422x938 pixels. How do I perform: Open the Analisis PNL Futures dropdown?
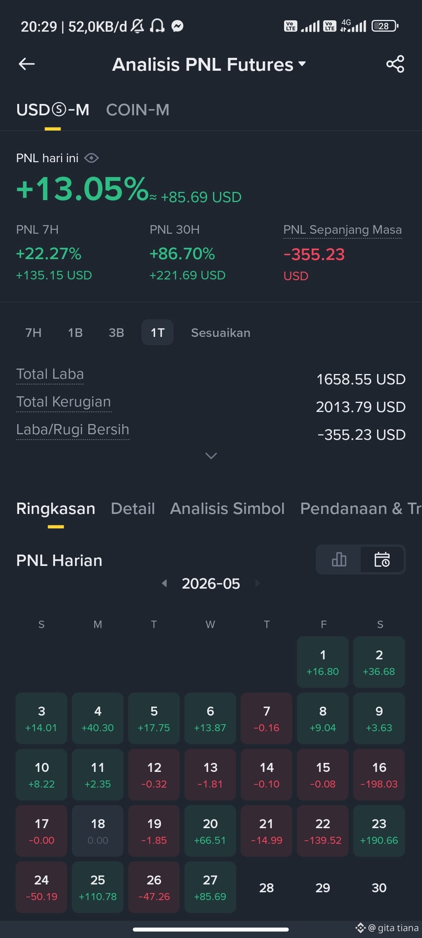209,64
